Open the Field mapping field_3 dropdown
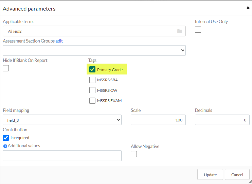Viewport: 252px width, 184px height. [x=62, y=120]
